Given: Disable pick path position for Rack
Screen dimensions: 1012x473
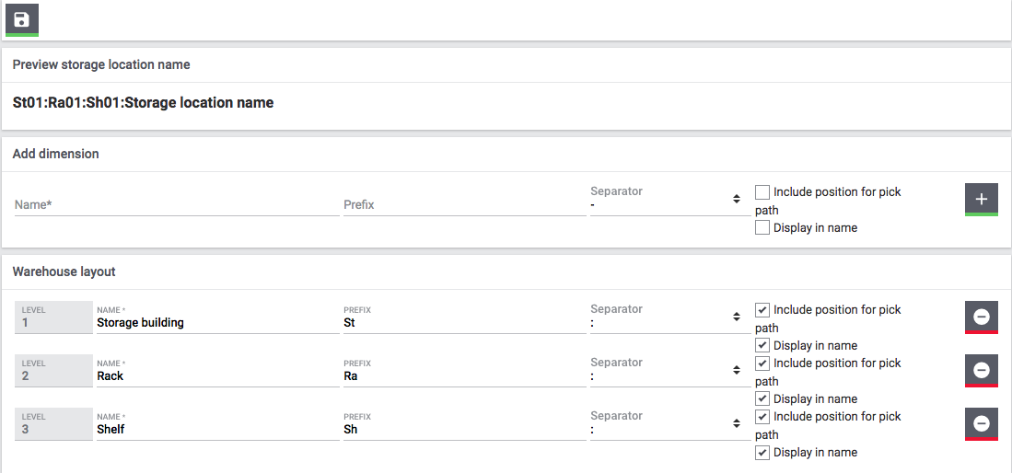Looking at the screenshot, I should pyautogui.click(x=762, y=363).
